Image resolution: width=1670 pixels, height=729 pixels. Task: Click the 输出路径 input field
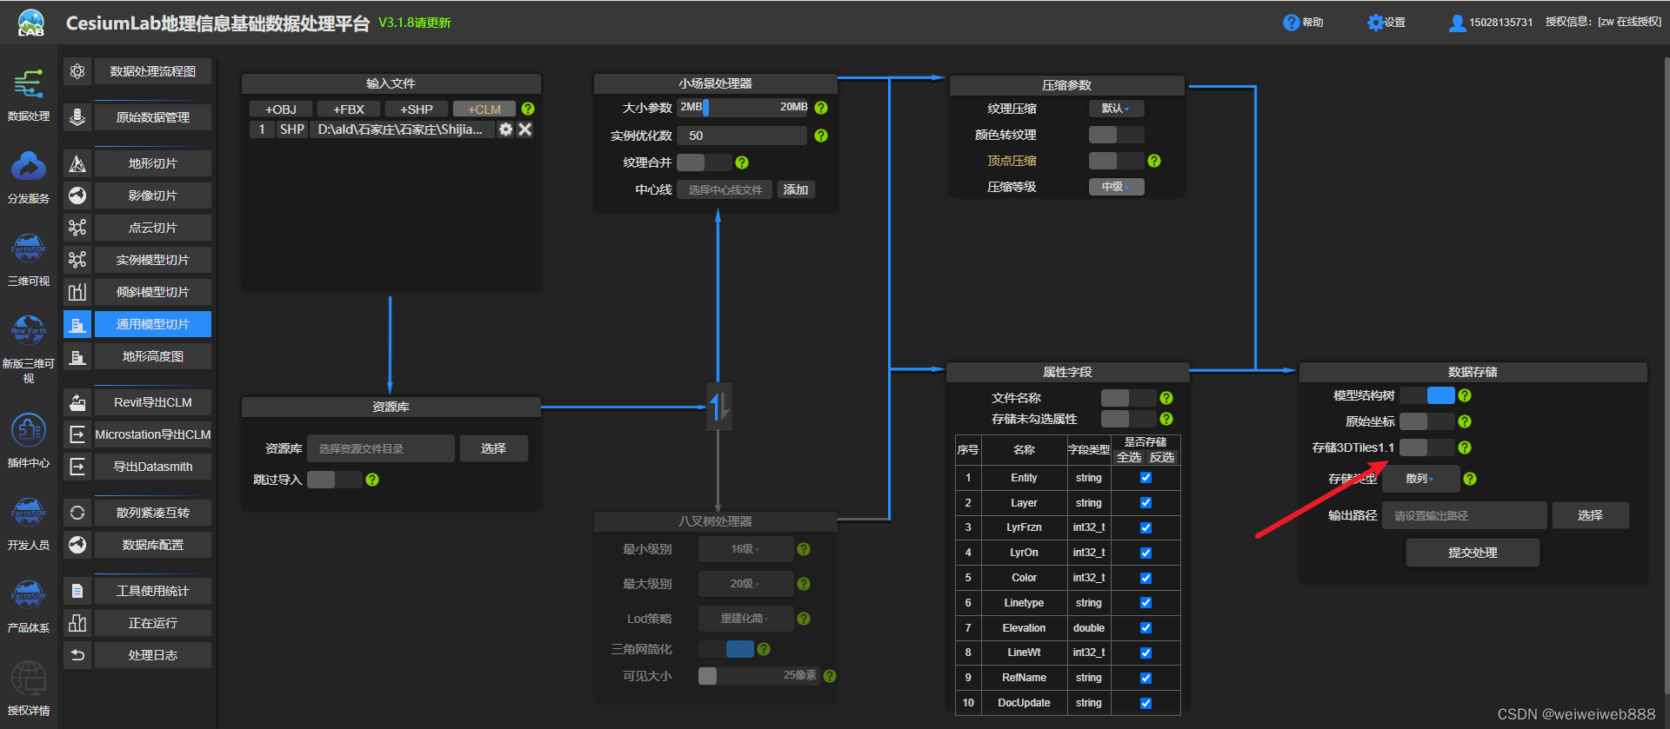coord(1465,515)
